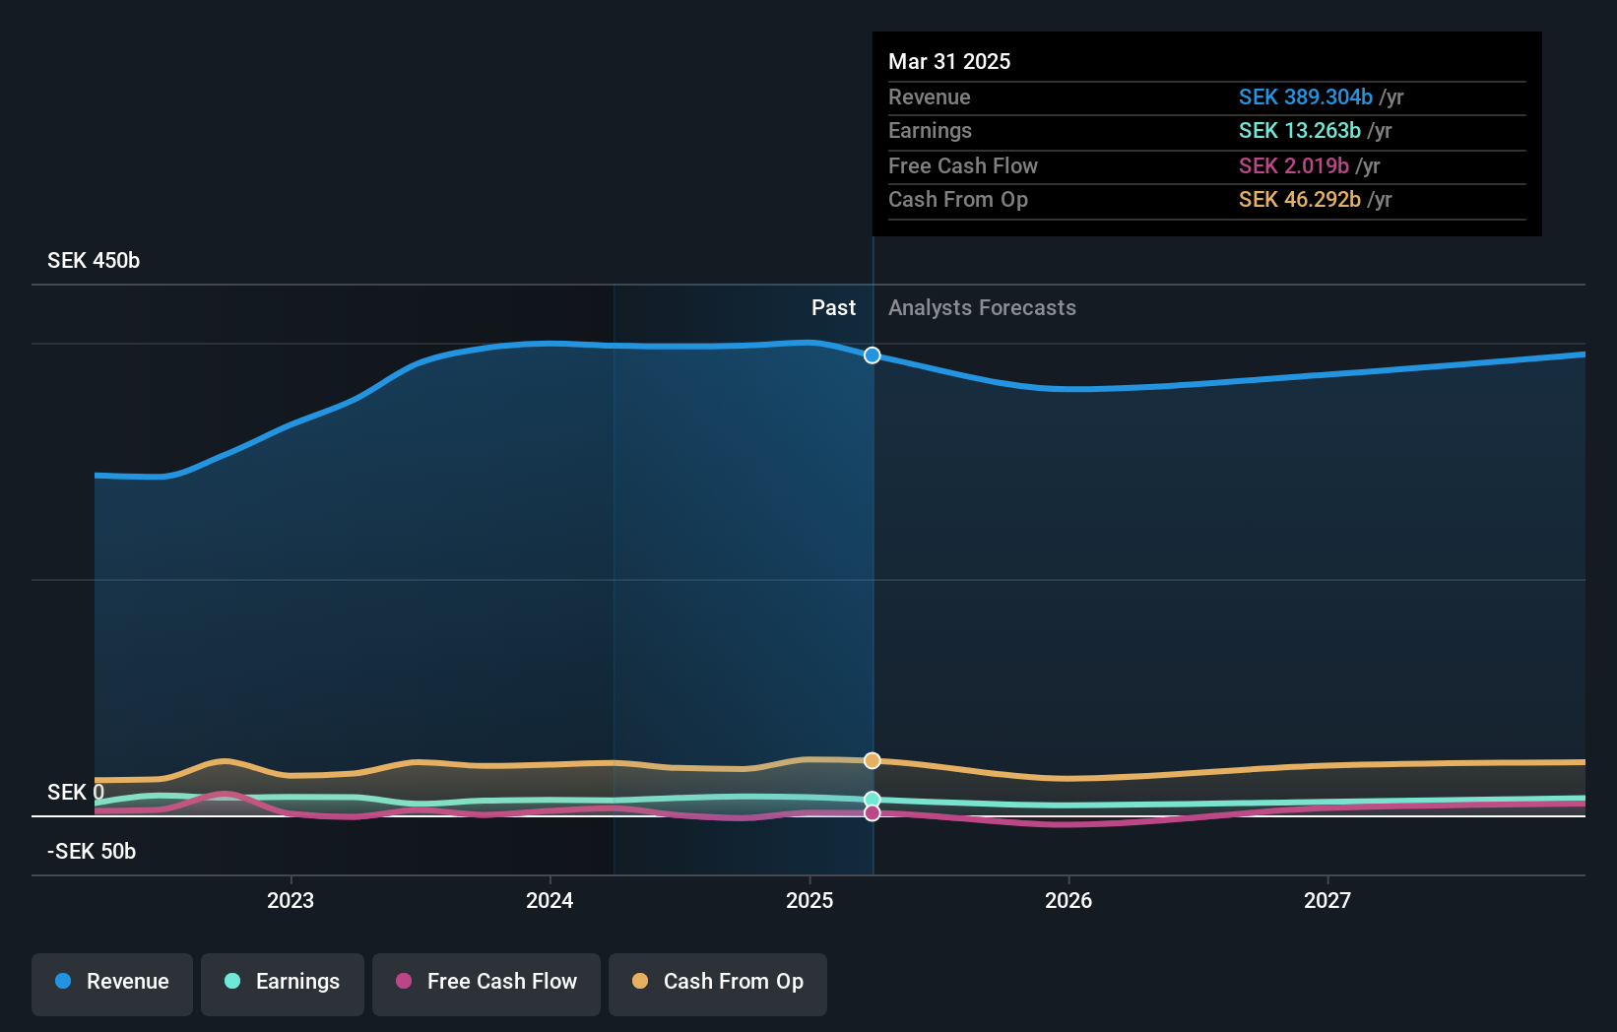The width and height of the screenshot is (1617, 1032).
Task: Click the orange Cash From Op legend dot
Action: (640, 982)
